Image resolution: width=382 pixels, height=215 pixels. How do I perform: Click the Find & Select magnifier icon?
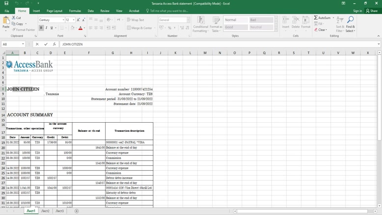350,20
